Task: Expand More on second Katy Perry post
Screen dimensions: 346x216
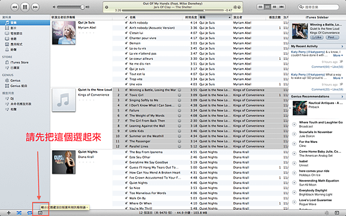Action: [x=337, y=78]
